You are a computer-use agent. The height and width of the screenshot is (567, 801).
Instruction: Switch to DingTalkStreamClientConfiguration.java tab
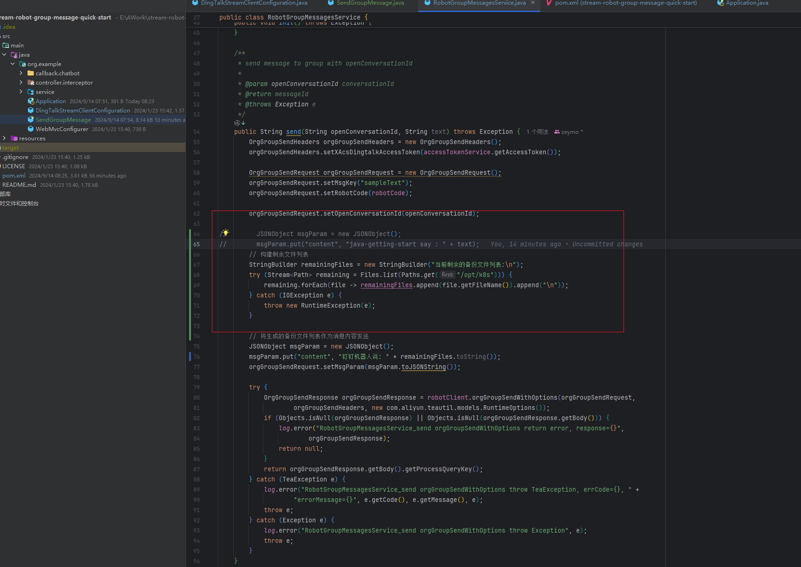(x=250, y=3)
